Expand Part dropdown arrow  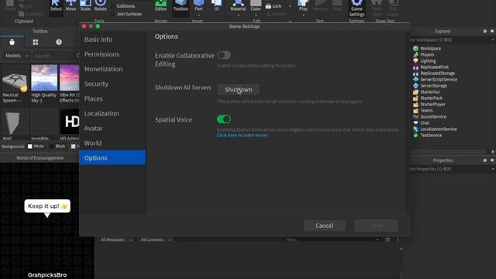(198, 15)
